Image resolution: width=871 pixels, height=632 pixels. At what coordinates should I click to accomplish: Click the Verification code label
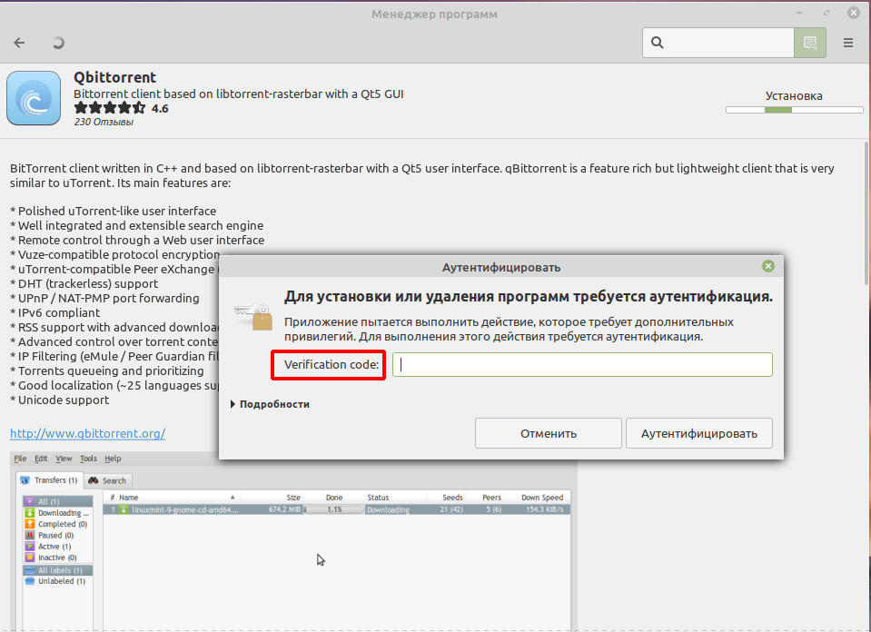pyautogui.click(x=332, y=364)
